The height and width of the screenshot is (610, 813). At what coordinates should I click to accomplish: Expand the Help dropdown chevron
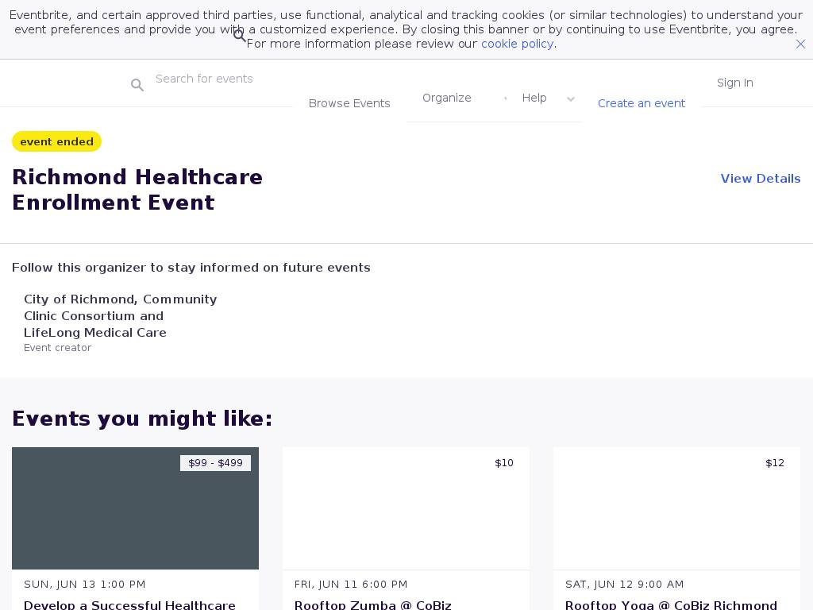570,99
